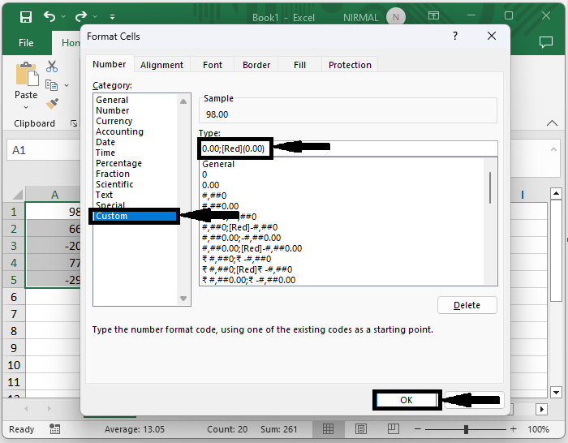Click the 100% zoom level
Viewport: 568px width, 443px height.
tap(538, 429)
